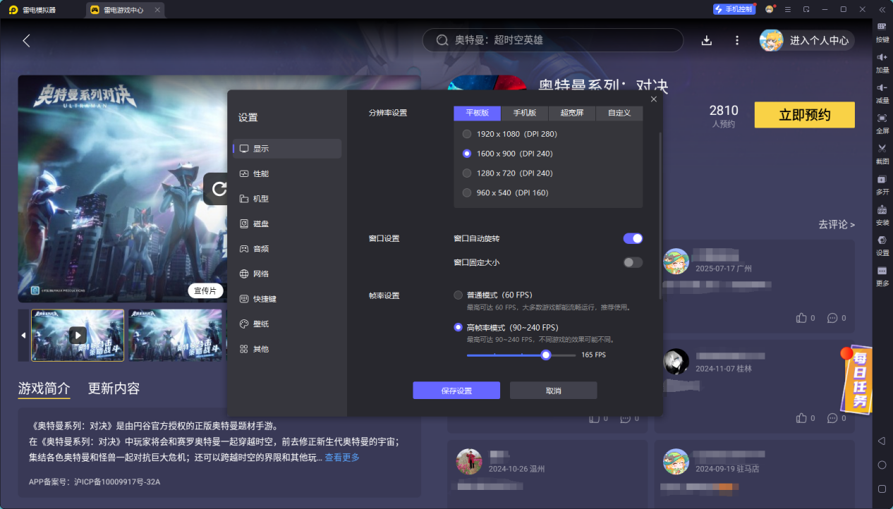Click the FPS slider handle at 165
893x509 pixels.
pos(545,355)
